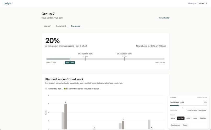211x130 pixels.
Task: Click the confirmed bar labeled 2
Action: pyautogui.click(x=123, y=125)
